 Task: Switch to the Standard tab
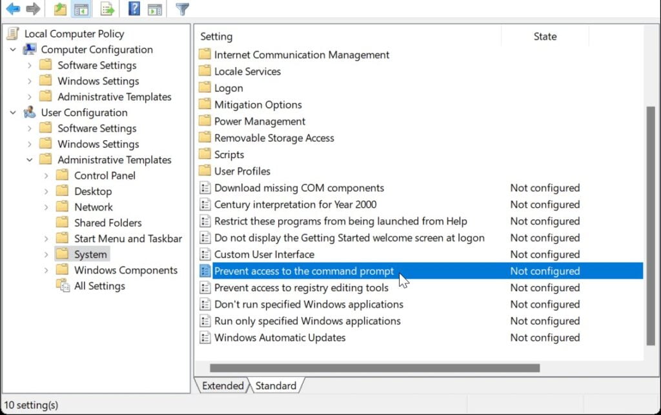pos(276,385)
